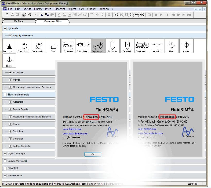This screenshot has height=188, width=211.
Task: Click the Zoom Out magnifier icon
Action: point(142,15)
